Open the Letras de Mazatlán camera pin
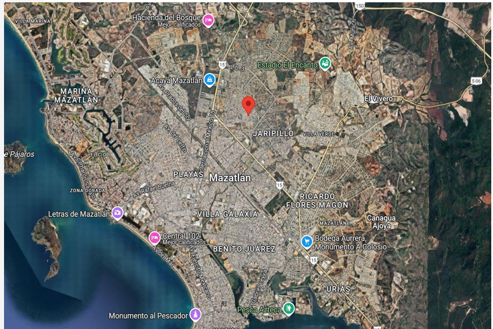Screen dimensions: 493x329 tap(117, 213)
